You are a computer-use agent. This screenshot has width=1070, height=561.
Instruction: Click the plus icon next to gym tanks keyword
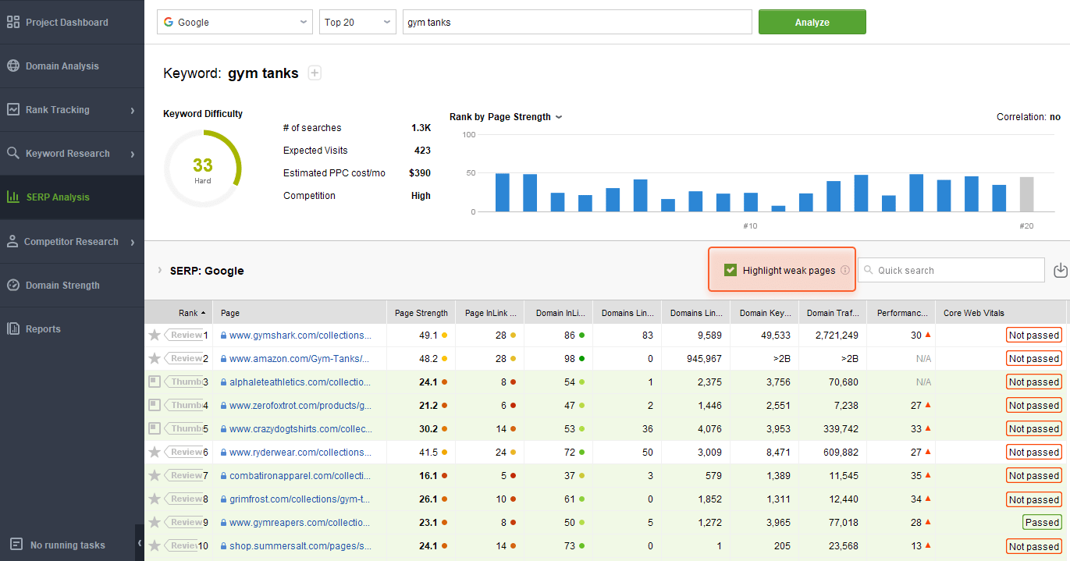point(315,73)
